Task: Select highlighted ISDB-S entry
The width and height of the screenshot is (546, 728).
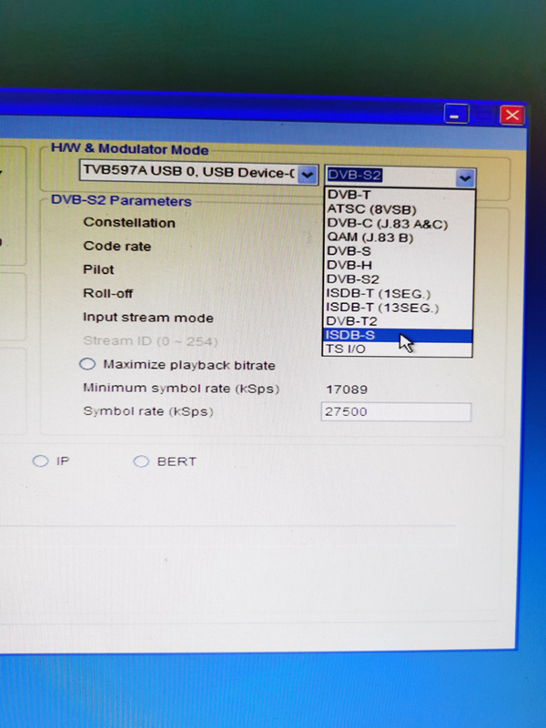Action: 398,335
